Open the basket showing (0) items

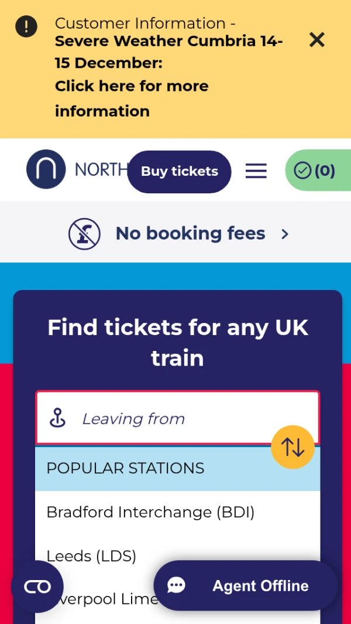coord(316,171)
